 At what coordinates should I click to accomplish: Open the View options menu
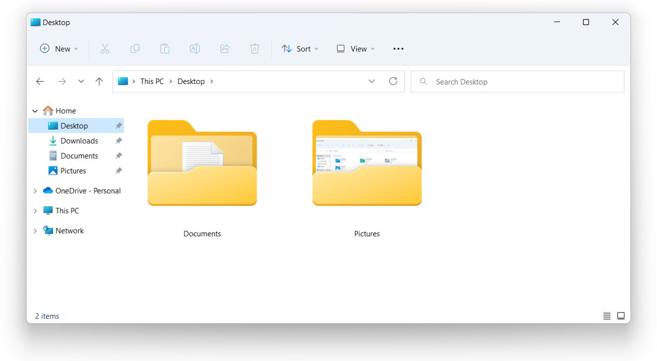(x=355, y=49)
